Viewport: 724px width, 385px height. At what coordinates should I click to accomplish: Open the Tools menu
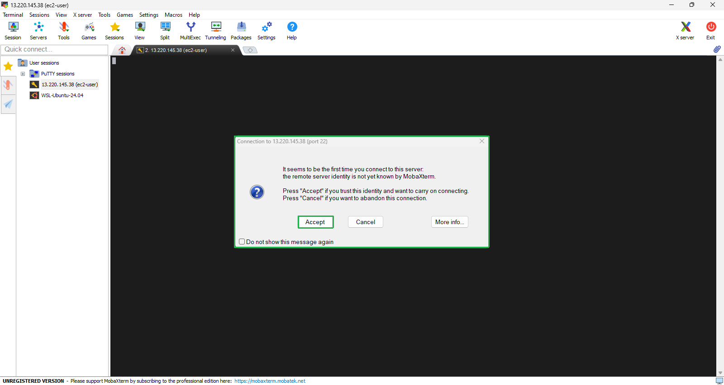pyautogui.click(x=104, y=15)
